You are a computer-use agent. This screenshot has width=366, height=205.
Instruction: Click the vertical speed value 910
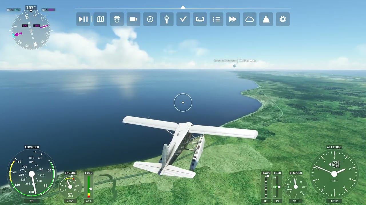[x=296, y=201]
